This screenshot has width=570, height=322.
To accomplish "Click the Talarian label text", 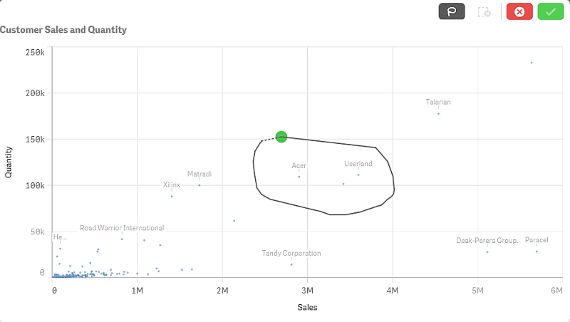I will click(438, 102).
